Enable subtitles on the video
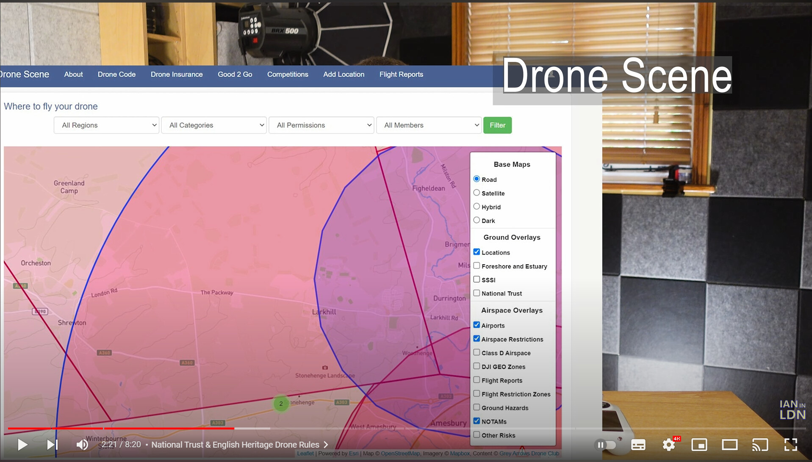The height and width of the screenshot is (462, 812). [638, 445]
